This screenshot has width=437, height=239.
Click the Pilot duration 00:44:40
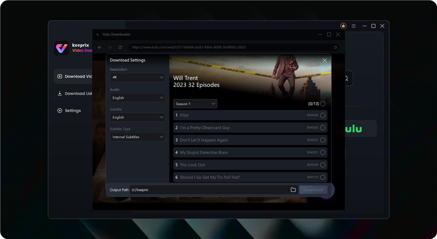(x=312, y=115)
